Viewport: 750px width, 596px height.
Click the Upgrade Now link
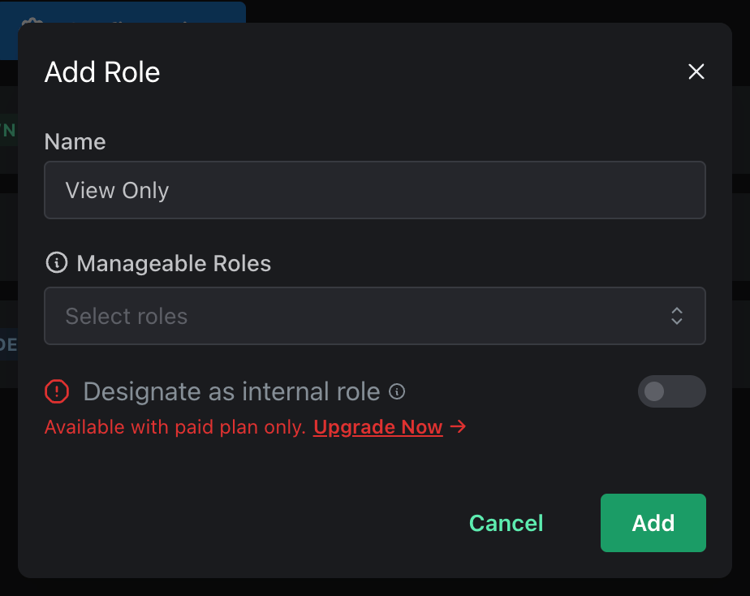tap(377, 427)
